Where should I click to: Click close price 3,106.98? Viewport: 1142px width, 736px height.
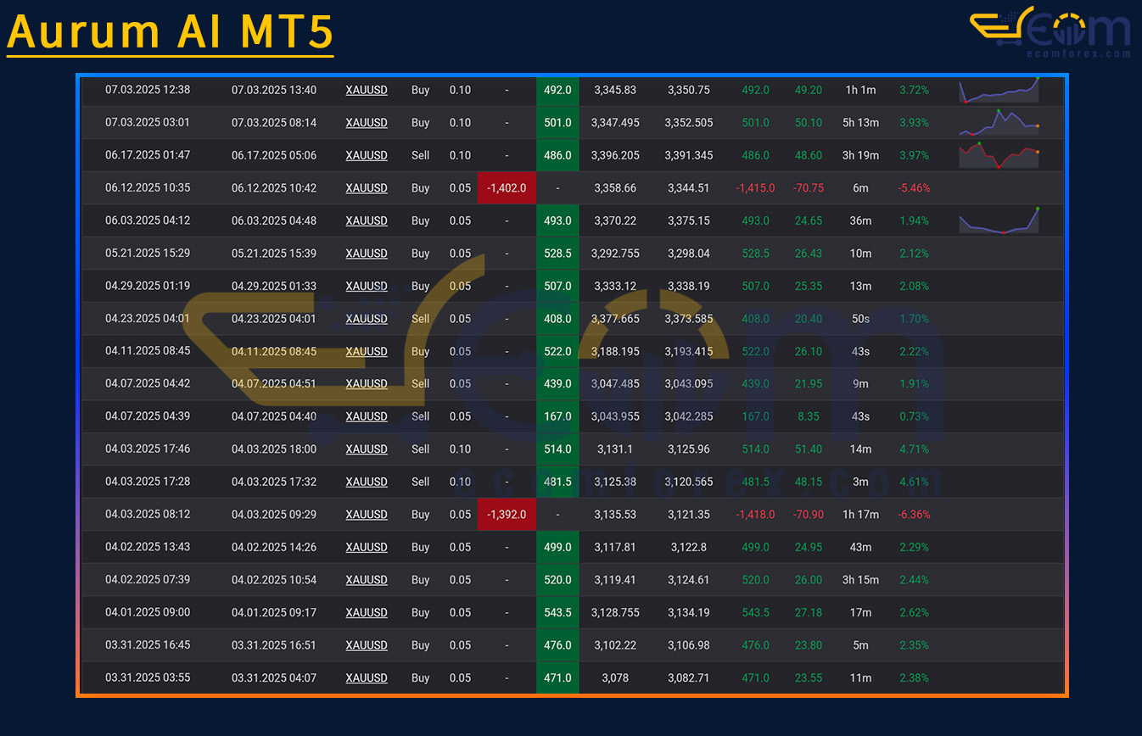click(x=688, y=645)
